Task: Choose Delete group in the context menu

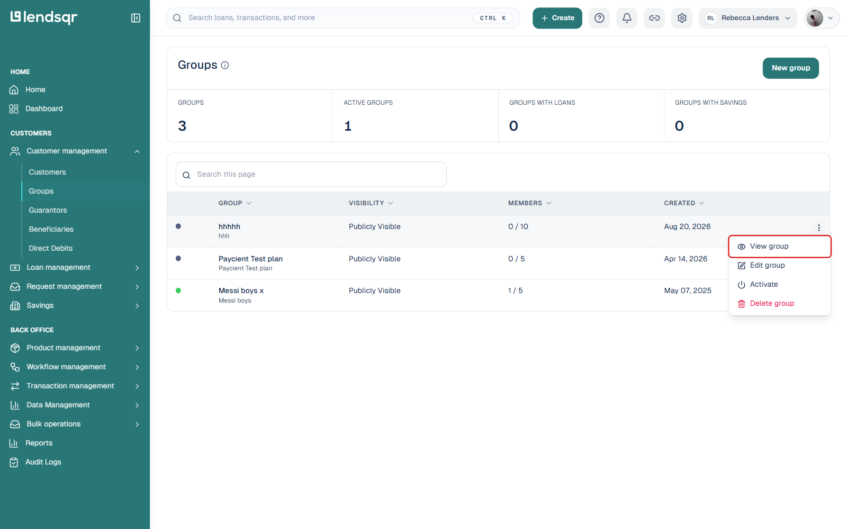Action: (x=779, y=304)
